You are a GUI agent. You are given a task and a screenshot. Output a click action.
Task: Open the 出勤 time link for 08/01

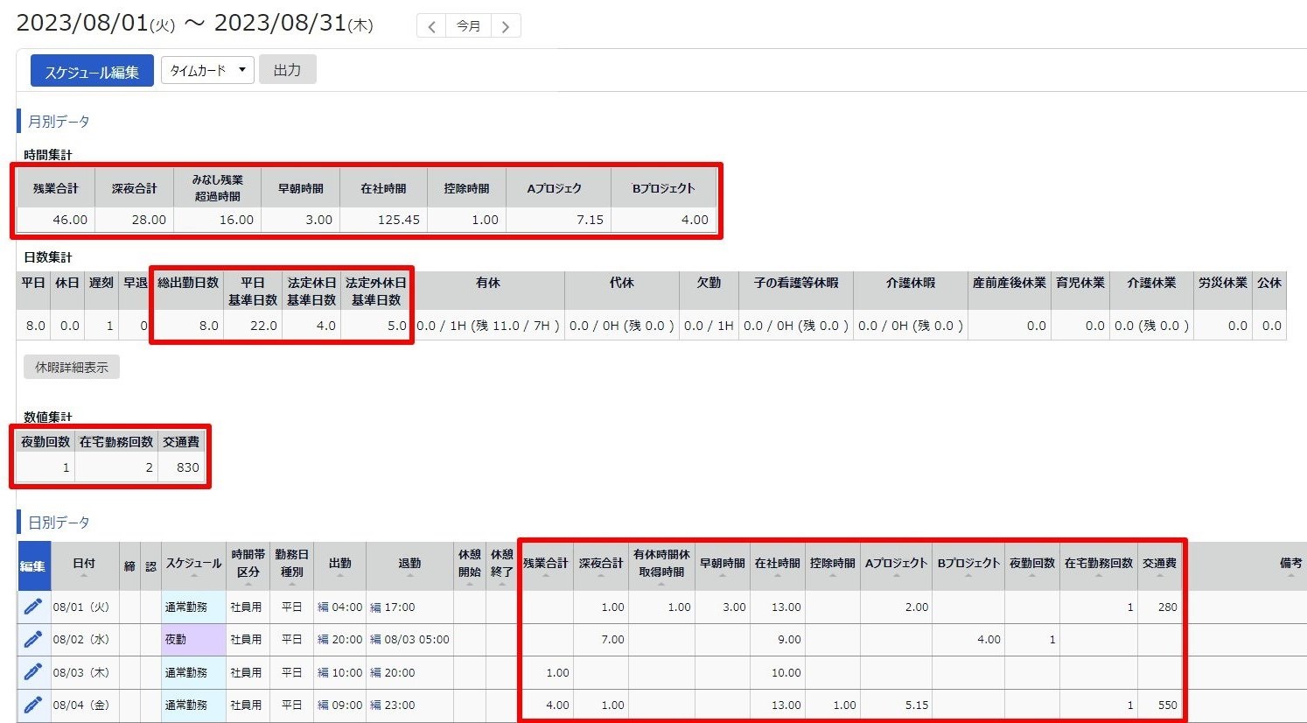[x=339, y=607]
